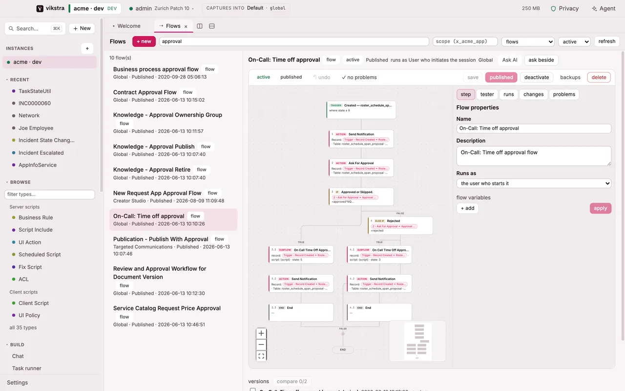Expand the Runs as dropdown
Image resolution: width=625 pixels, height=391 pixels.
pos(534,183)
